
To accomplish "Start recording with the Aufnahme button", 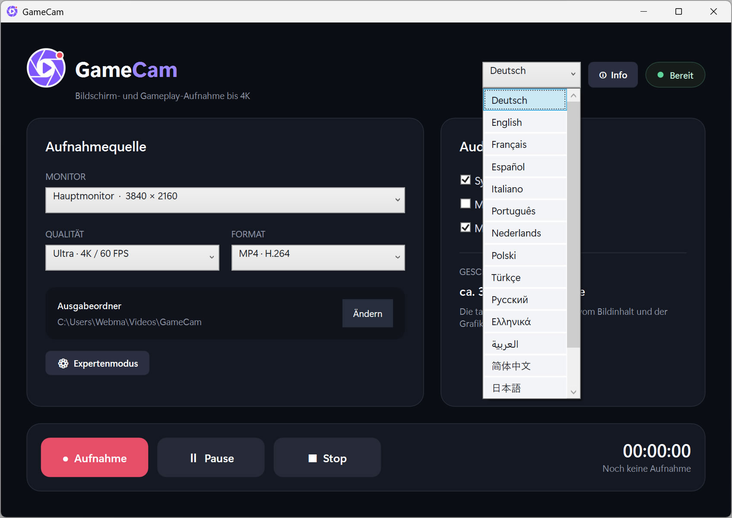I will coord(95,457).
